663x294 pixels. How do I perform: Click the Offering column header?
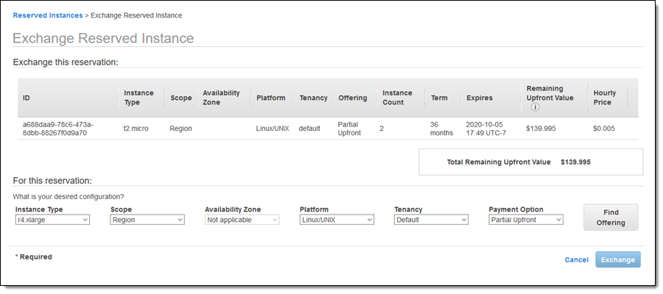point(353,98)
